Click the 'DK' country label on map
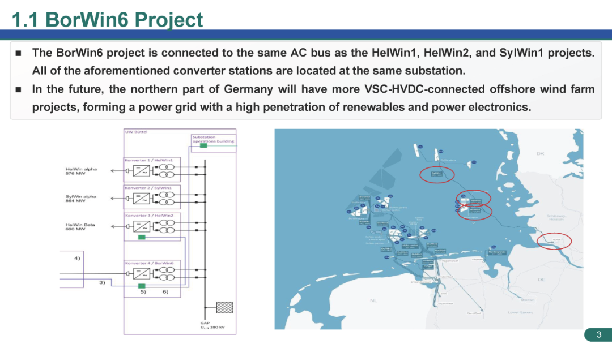Viewport: 612px width, 344px height. pyautogui.click(x=540, y=153)
